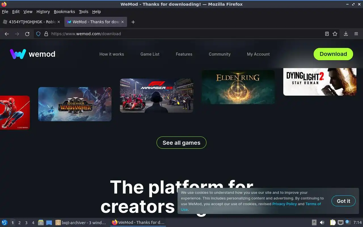Select the WeMod Thanks for downloading tab
363x227 pixels.
point(96,22)
